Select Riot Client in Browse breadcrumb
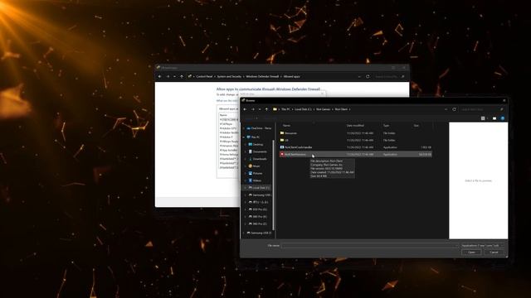Image resolution: width=531 pixels, height=298 pixels. tap(341, 109)
